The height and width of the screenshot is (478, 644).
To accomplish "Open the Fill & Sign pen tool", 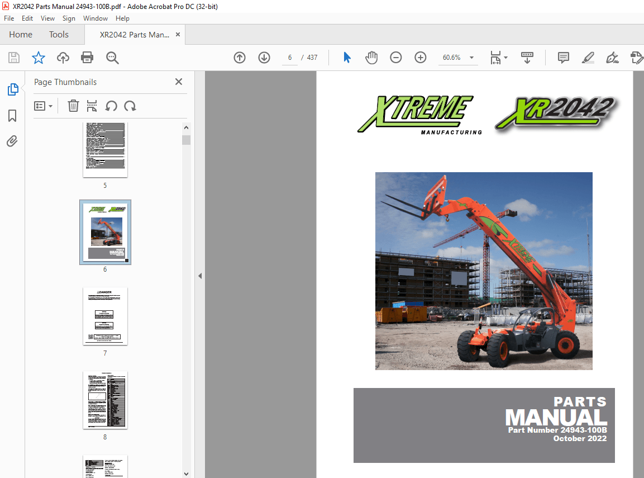I will click(x=612, y=57).
